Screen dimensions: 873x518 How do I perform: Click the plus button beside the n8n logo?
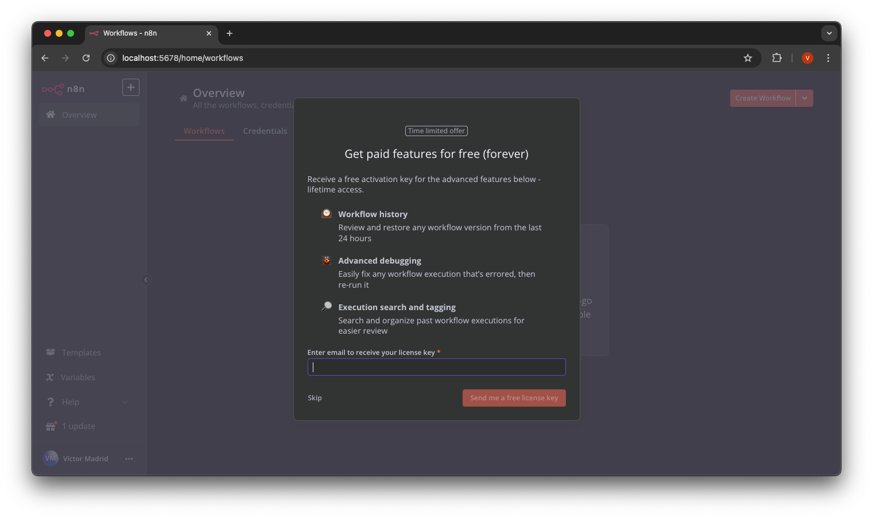131,87
